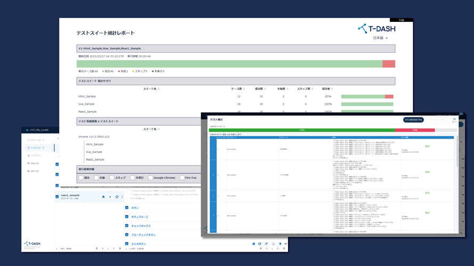Click the debug icon on react_sample row
The width and height of the screenshot is (474, 266).
coord(103,197)
